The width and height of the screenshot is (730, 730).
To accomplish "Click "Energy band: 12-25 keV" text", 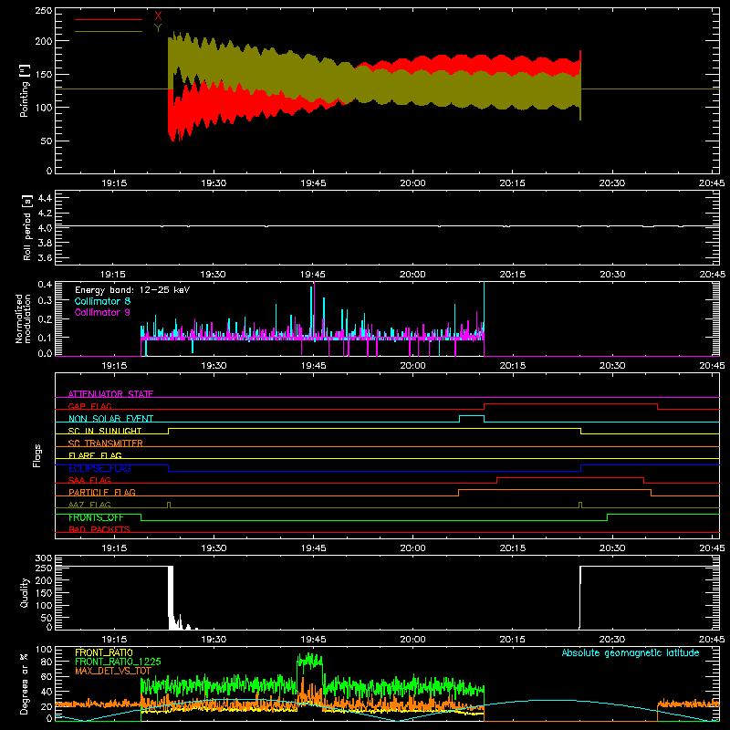I will coord(132,290).
